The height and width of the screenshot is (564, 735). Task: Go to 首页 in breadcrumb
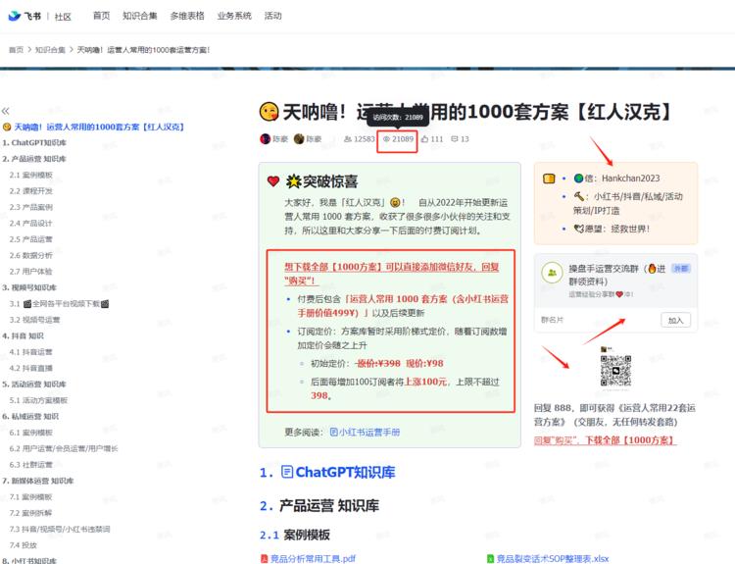(16, 50)
